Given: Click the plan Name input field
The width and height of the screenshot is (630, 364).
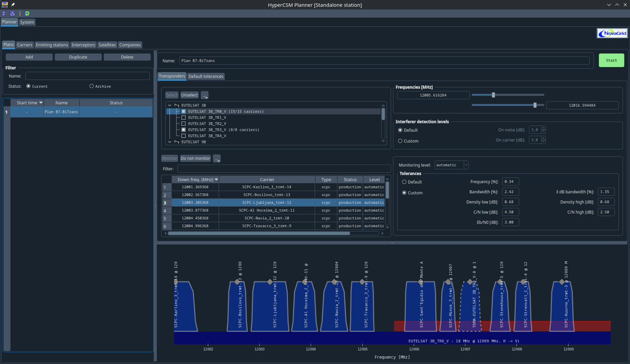Looking at the screenshot, I should tap(384, 61).
